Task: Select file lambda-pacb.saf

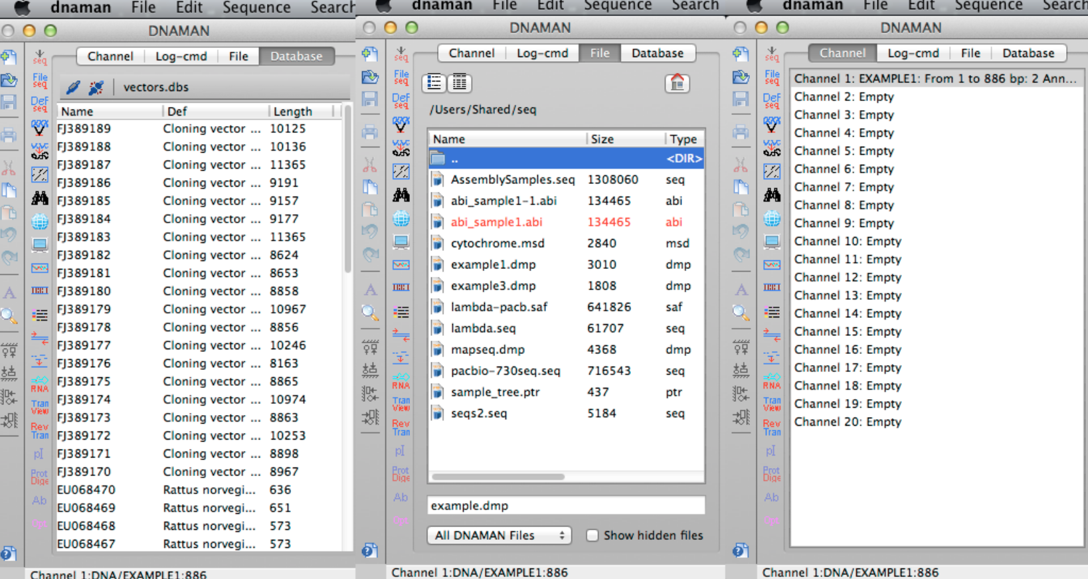Action: pyautogui.click(x=566, y=307)
